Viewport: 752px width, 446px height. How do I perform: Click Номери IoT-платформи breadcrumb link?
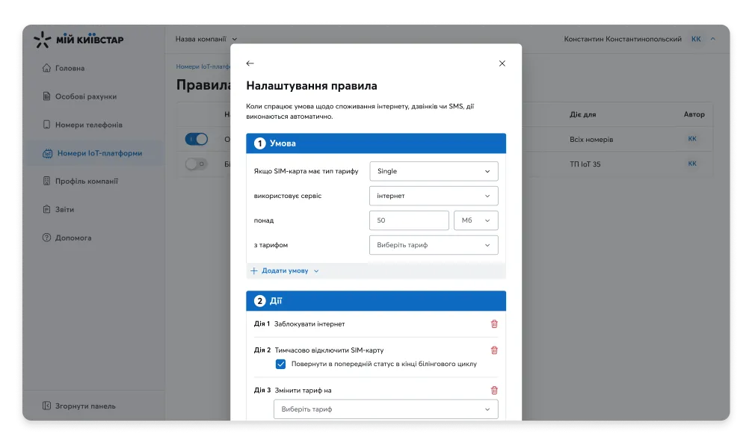(x=203, y=66)
